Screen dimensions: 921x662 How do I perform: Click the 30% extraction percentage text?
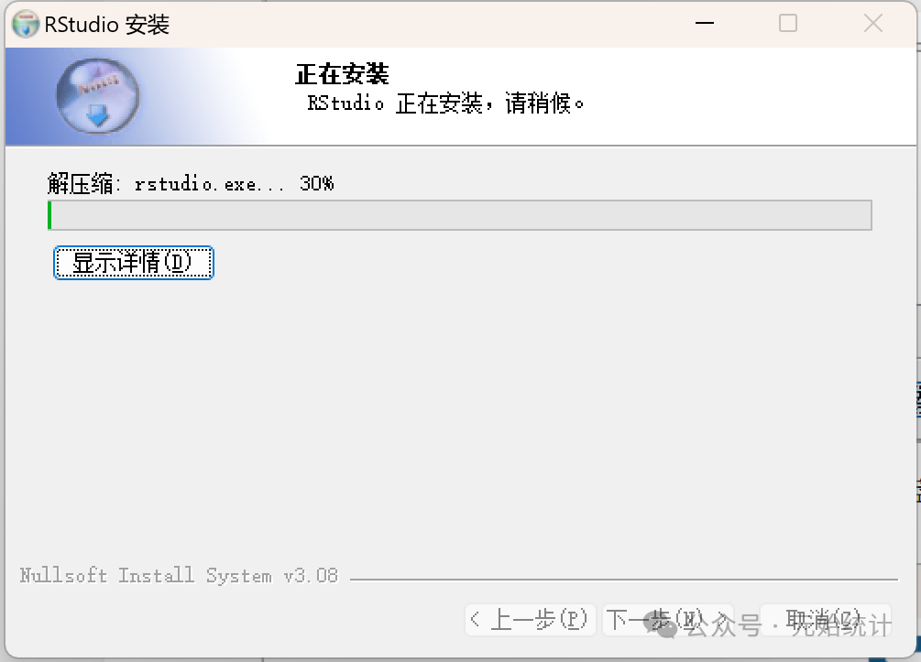[316, 183]
